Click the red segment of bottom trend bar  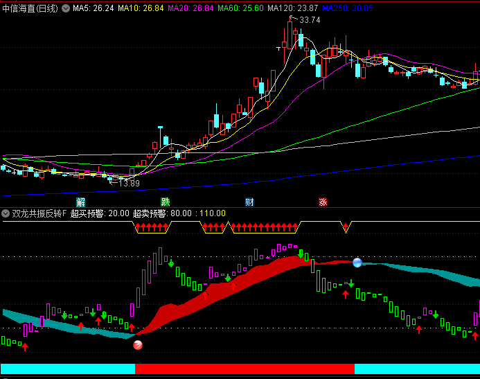click(x=245, y=369)
